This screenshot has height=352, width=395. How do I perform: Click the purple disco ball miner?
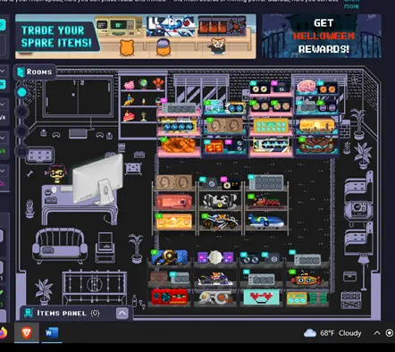pos(215,257)
